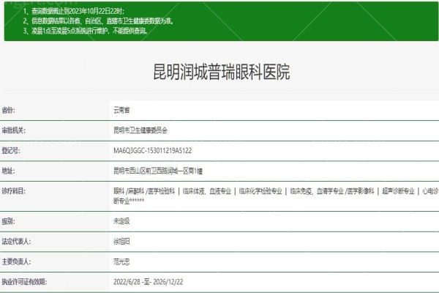This screenshot has height=293, width=439.
Task: Click the level value 未定级
Action: click(x=121, y=221)
